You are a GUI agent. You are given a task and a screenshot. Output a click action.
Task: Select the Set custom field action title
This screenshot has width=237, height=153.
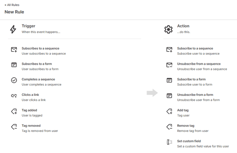tap(189, 141)
